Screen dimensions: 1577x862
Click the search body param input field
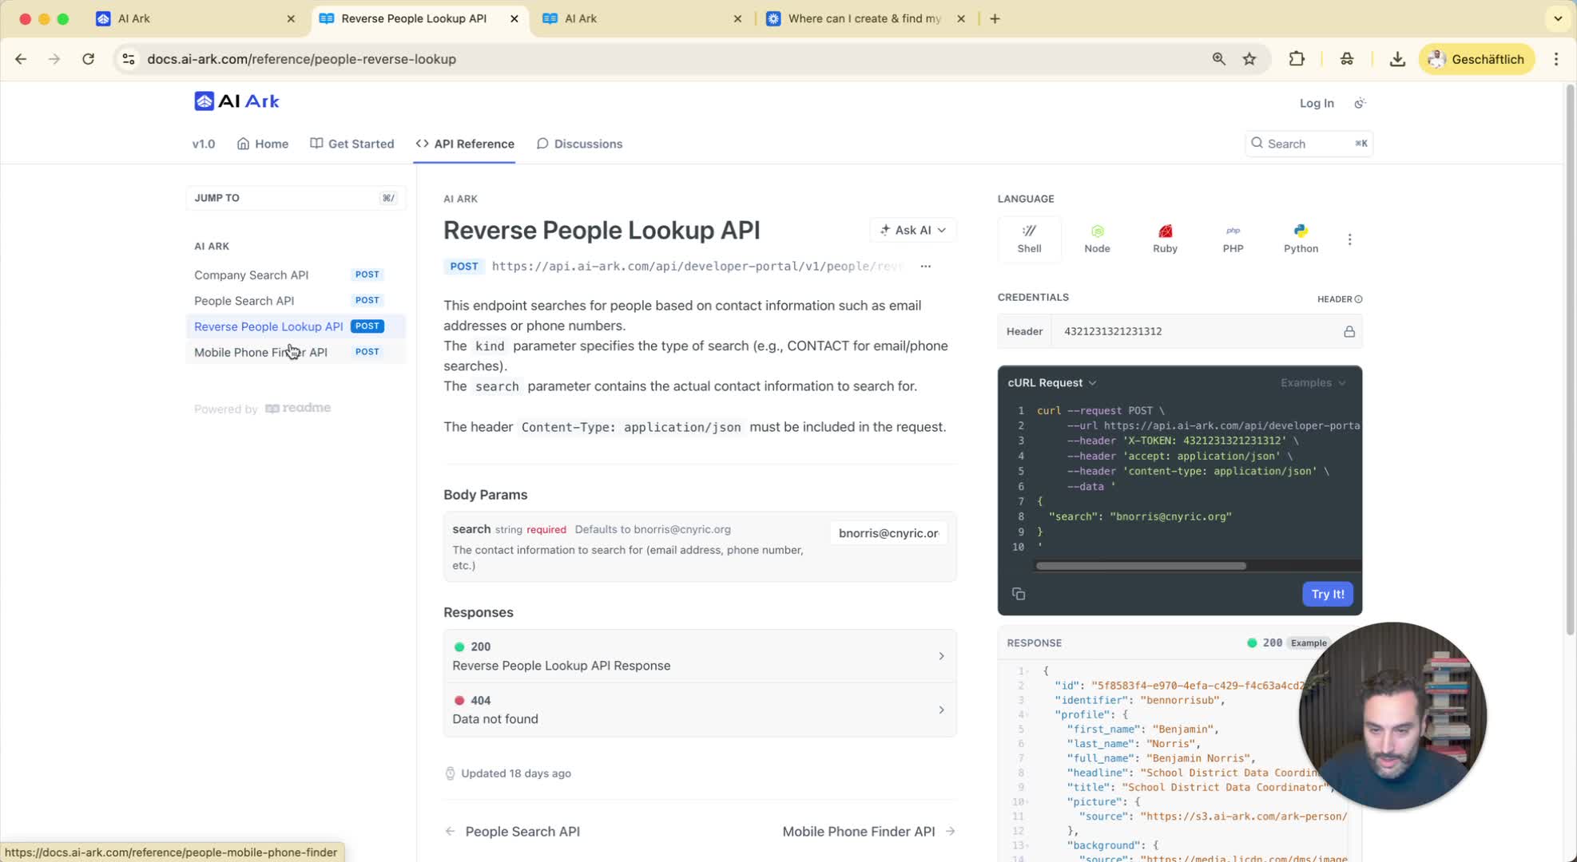point(888,533)
